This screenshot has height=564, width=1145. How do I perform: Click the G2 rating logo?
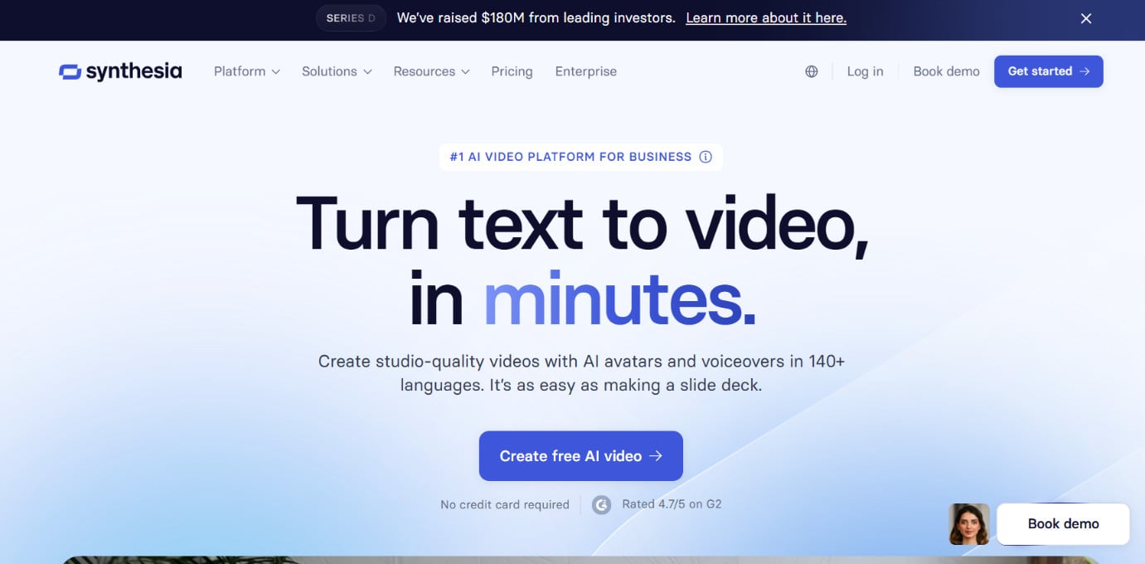(x=602, y=504)
